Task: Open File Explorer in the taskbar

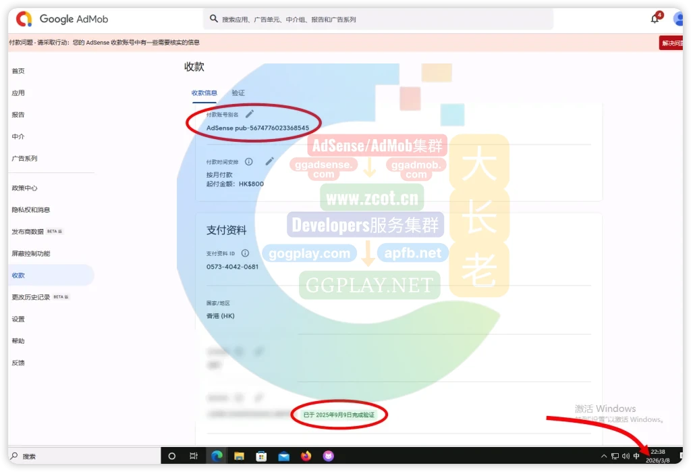Action: (x=239, y=456)
